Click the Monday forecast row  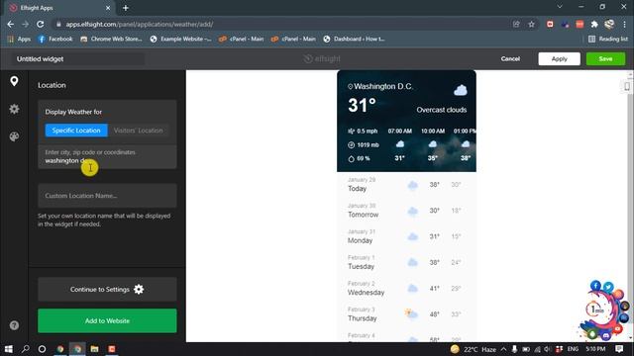[406, 236]
